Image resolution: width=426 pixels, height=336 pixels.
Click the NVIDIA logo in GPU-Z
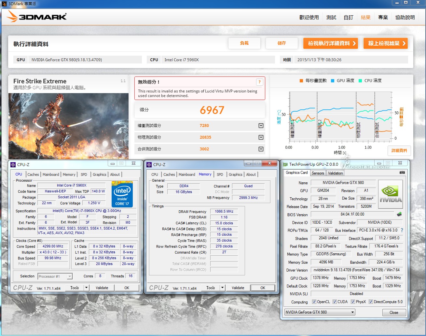(391, 194)
